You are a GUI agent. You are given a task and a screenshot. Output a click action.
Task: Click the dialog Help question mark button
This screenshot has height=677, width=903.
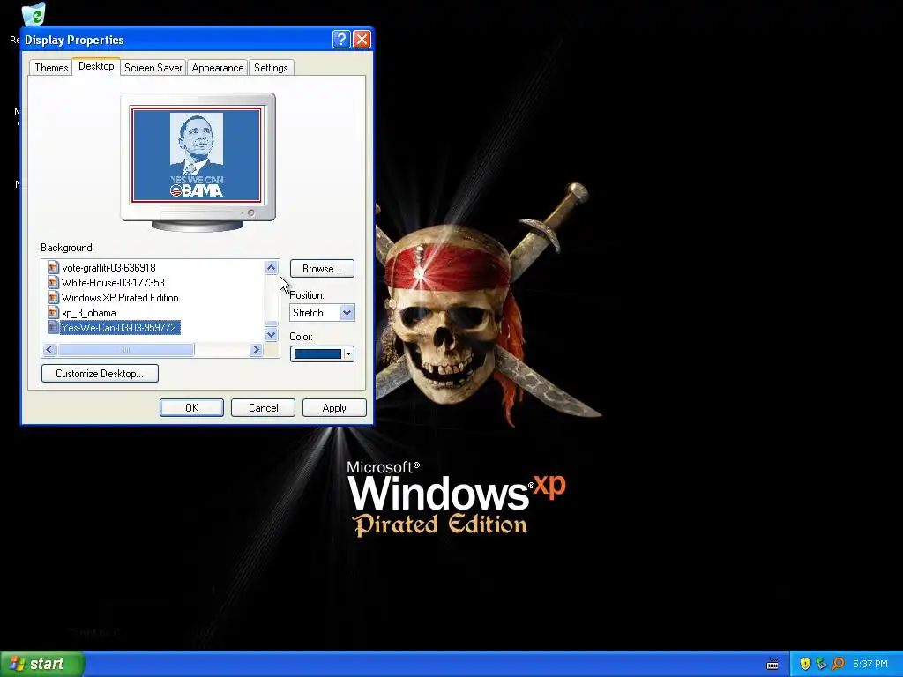[341, 39]
